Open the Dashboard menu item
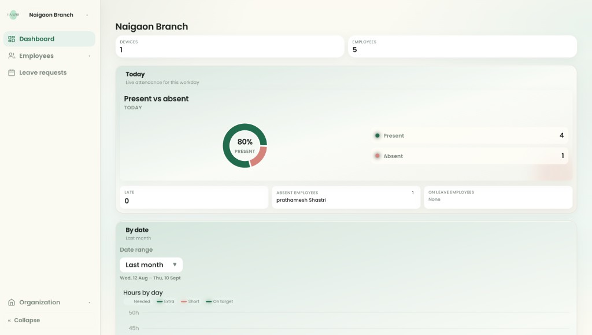Viewport: 592px width, 335px height. (50, 39)
